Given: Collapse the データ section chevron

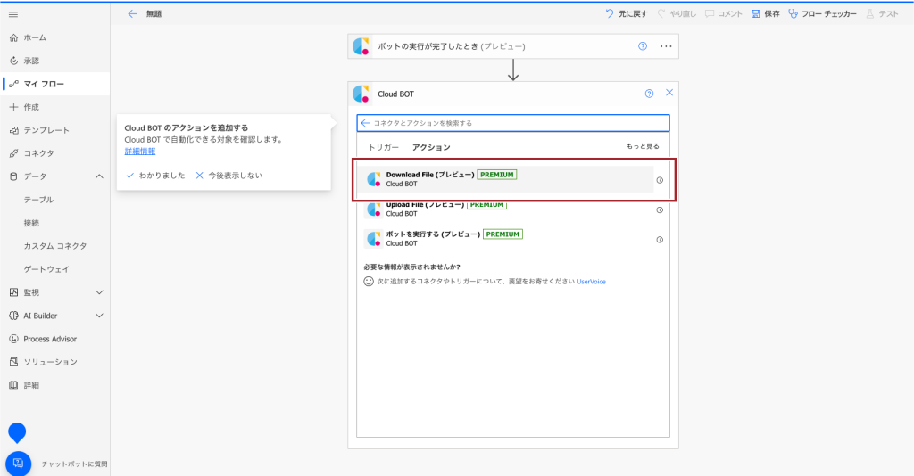Looking at the screenshot, I should point(99,176).
